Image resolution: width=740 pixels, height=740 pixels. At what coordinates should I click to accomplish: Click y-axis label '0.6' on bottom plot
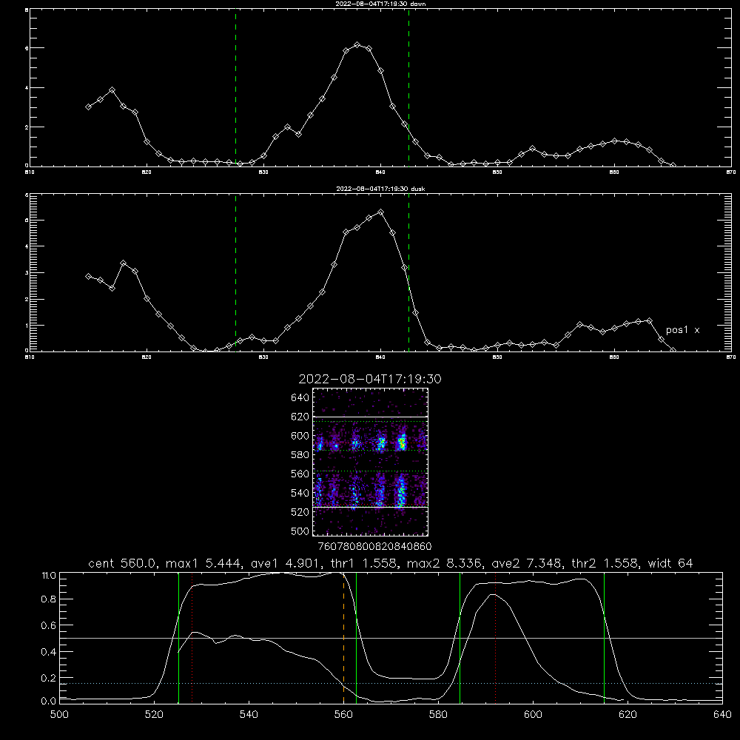[49, 625]
